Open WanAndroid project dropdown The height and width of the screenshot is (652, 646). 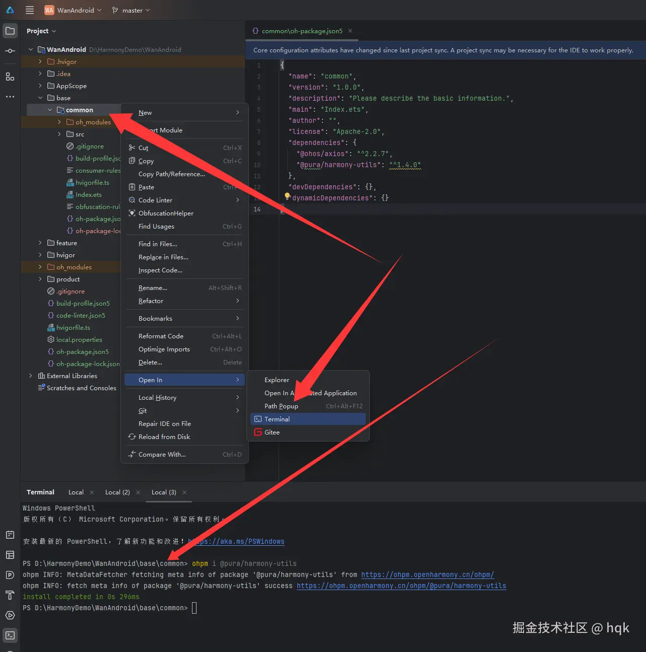pos(73,10)
